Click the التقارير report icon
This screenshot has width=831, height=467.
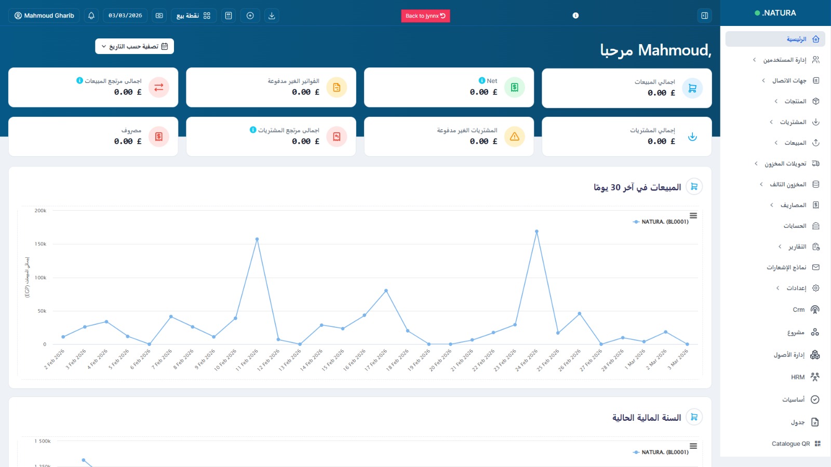tap(816, 246)
